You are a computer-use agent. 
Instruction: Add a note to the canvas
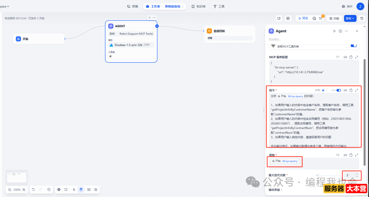[x=66, y=190]
